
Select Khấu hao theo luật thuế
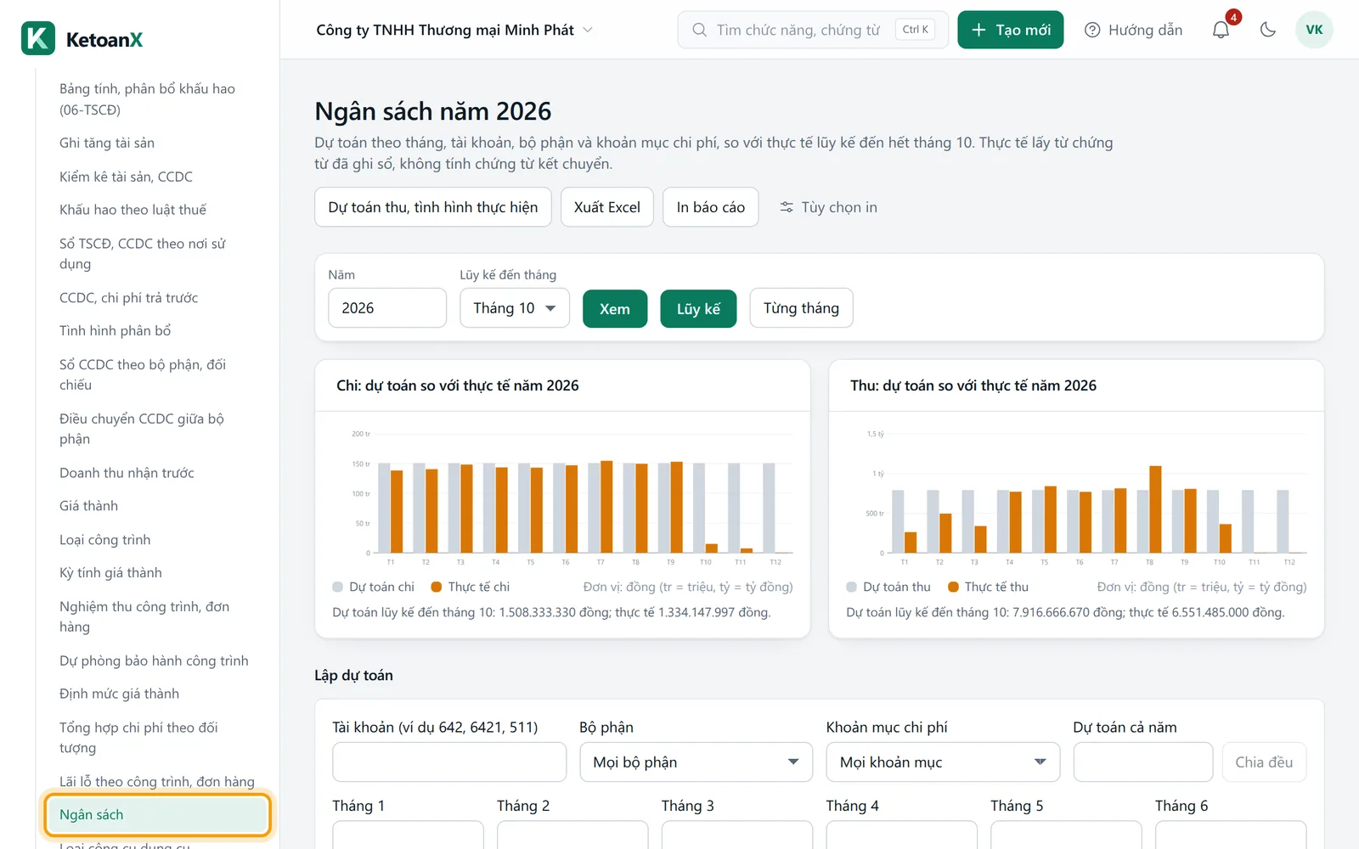[133, 210]
